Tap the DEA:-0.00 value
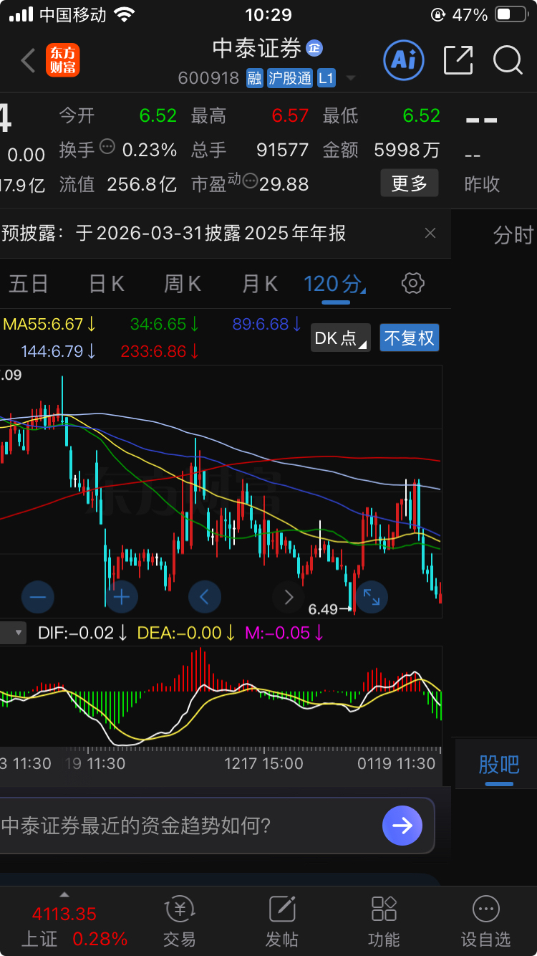537x956 pixels. [x=186, y=633]
